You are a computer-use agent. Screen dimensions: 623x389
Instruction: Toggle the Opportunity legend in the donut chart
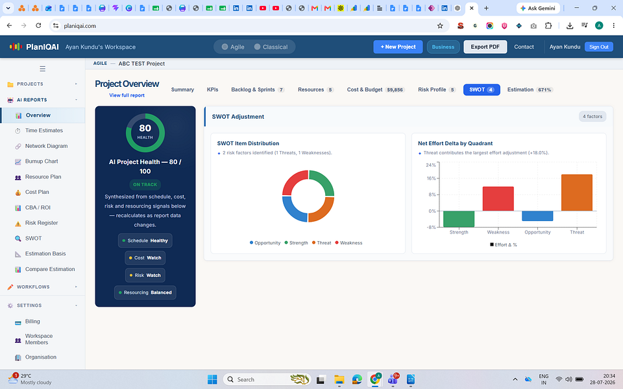point(265,243)
